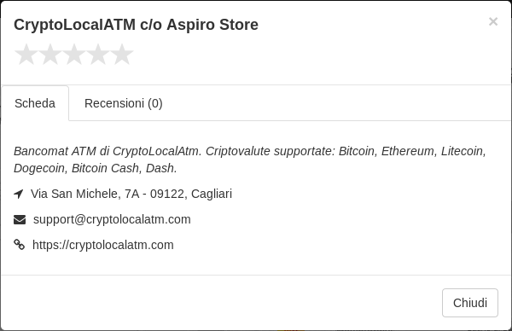
Task: Click the Via San Michele address text
Action: [x=131, y=194]
